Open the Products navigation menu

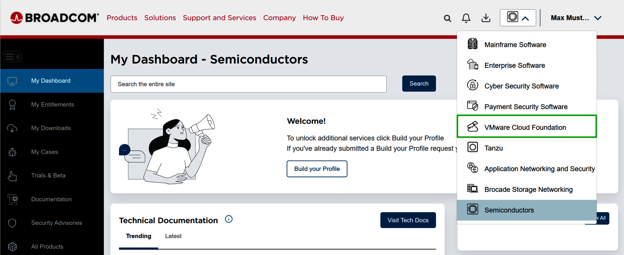coord(122,18)
